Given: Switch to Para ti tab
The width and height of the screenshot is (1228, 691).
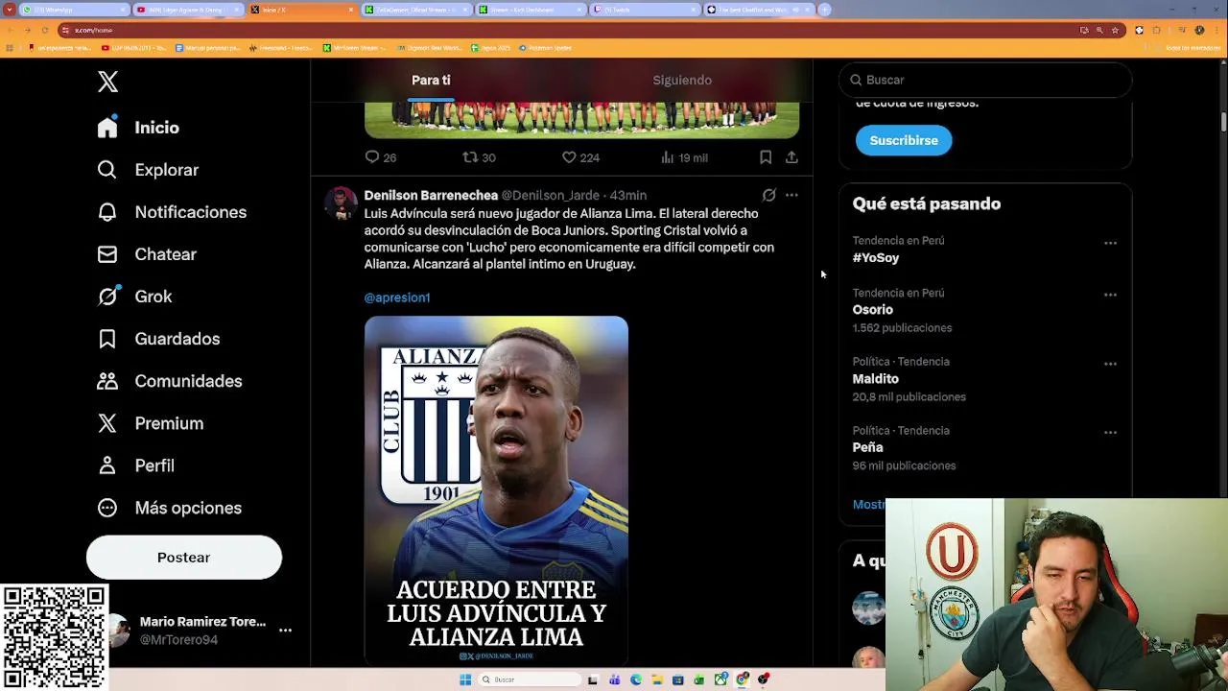Looking at the screenshot, I should click(431, 80).
